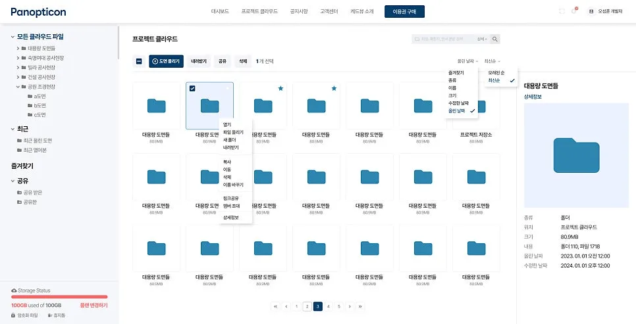636x324 pixels.
Task: Go to next page arrow
Action: (350, 307)
